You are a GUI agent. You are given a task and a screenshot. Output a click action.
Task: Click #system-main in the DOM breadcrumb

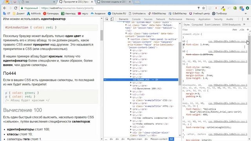(x=135, y=139)
